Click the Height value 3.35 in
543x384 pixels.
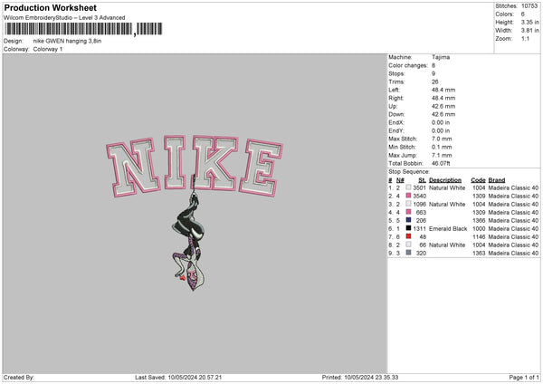(529, 22)
